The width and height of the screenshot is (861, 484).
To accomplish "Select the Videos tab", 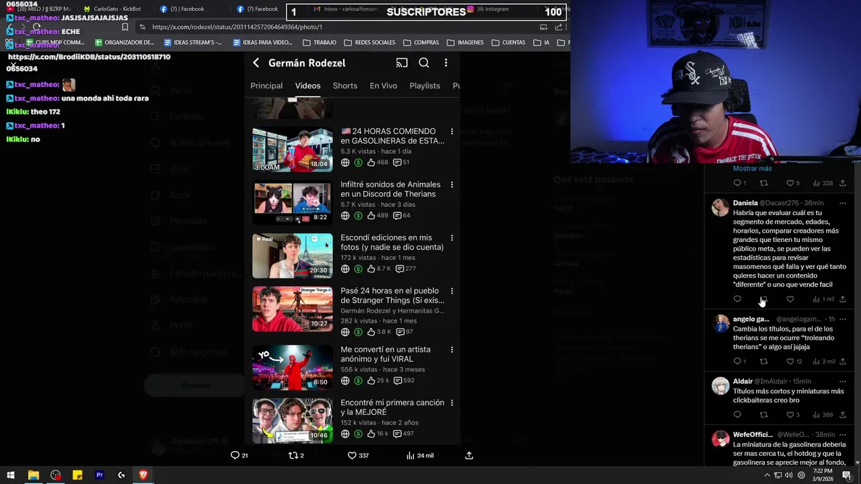I will click(x=307, y=86).
